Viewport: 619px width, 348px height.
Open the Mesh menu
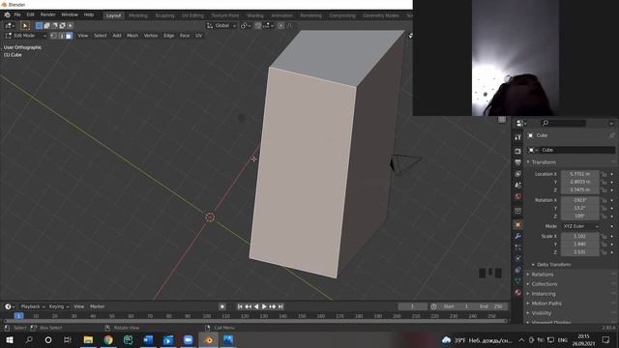coord(133,36)
